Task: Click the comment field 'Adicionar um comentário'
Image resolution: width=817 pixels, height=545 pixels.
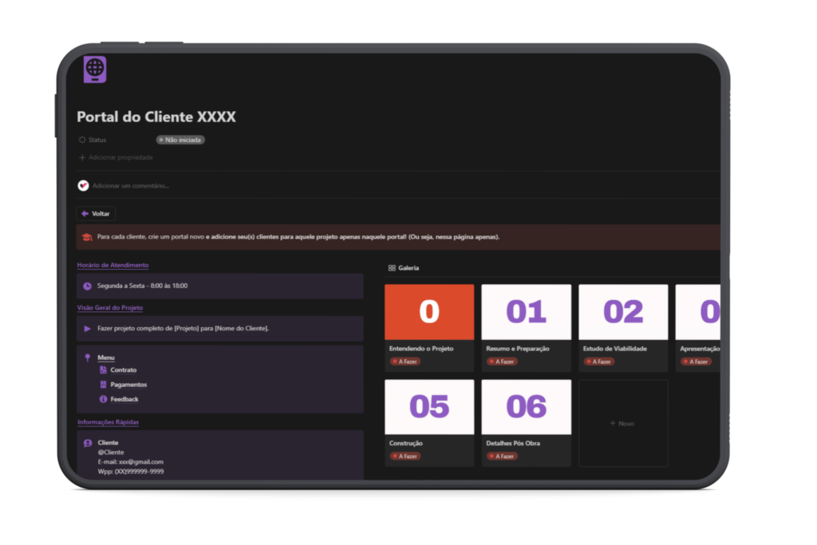Action: [x=131, y=186]
